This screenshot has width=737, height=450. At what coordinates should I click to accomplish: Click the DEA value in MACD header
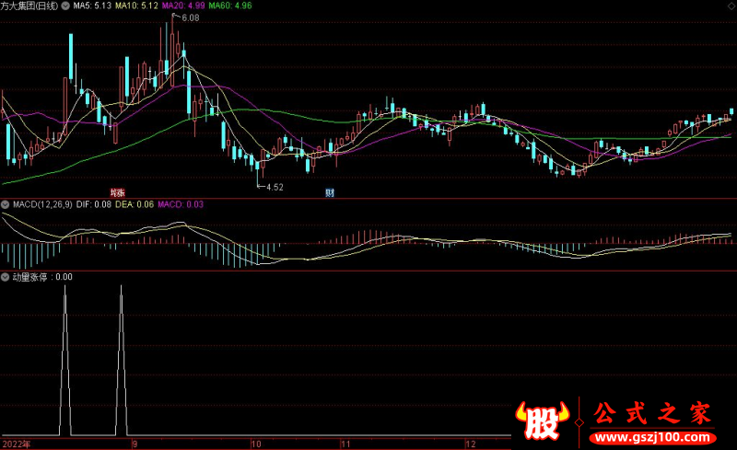pyautogui.click(x=134, y=204)
